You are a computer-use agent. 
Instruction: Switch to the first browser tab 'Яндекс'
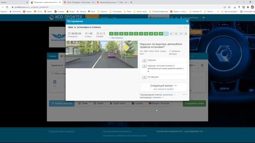(x=14, y=2)
